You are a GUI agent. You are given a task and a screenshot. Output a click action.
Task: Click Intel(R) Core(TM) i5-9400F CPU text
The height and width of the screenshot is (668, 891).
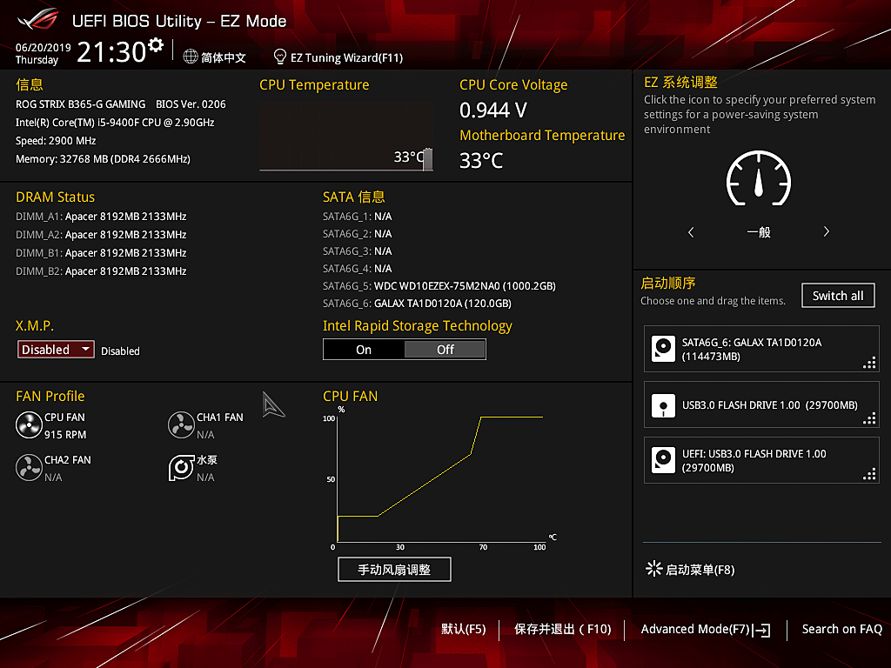115,123
